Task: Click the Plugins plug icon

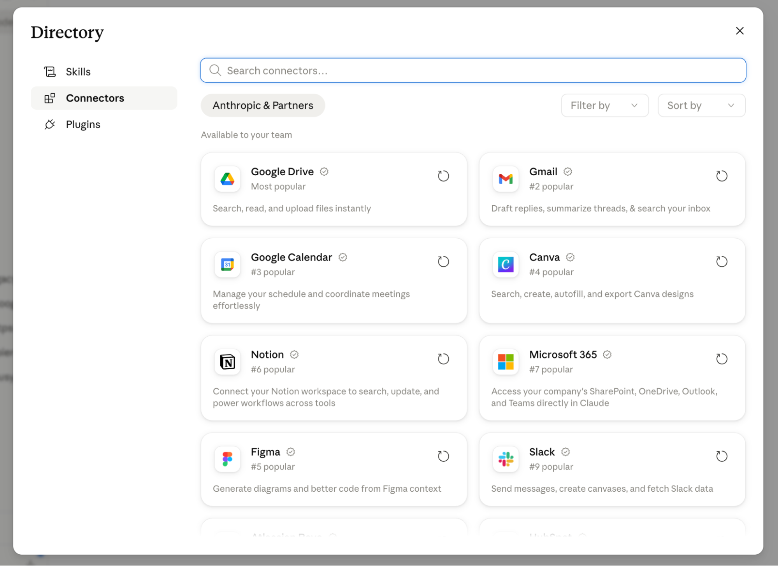Action: point(50,124)
